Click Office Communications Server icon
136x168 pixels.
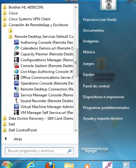(17, 77)
